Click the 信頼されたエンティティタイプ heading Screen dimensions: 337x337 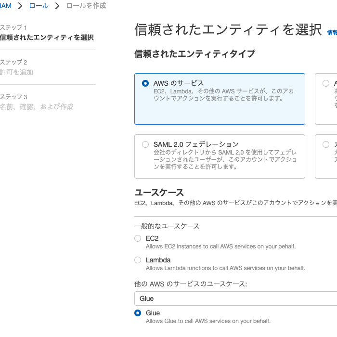194,54
